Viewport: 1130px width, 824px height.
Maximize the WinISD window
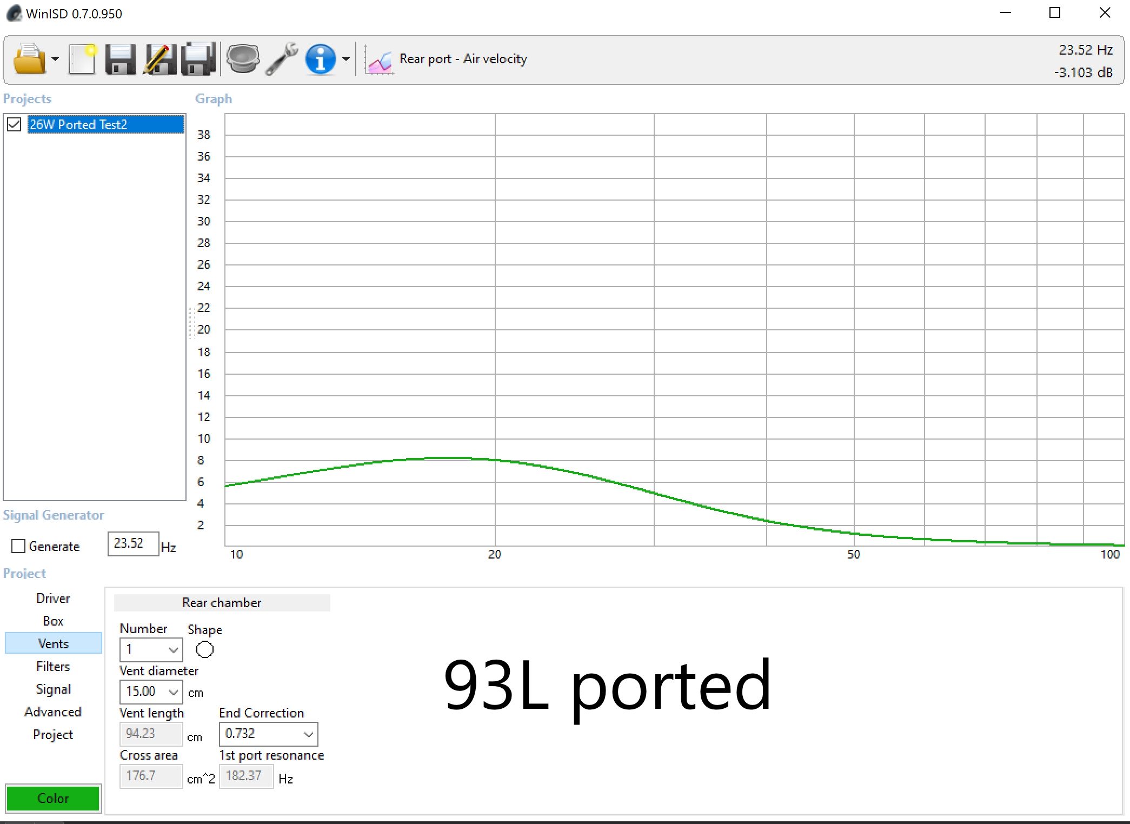pyautogui.click(x=1055, y=13)
